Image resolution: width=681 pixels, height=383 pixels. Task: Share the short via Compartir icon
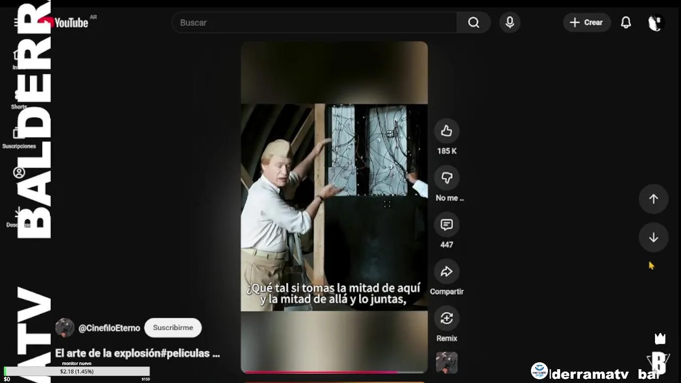(446, 271)
